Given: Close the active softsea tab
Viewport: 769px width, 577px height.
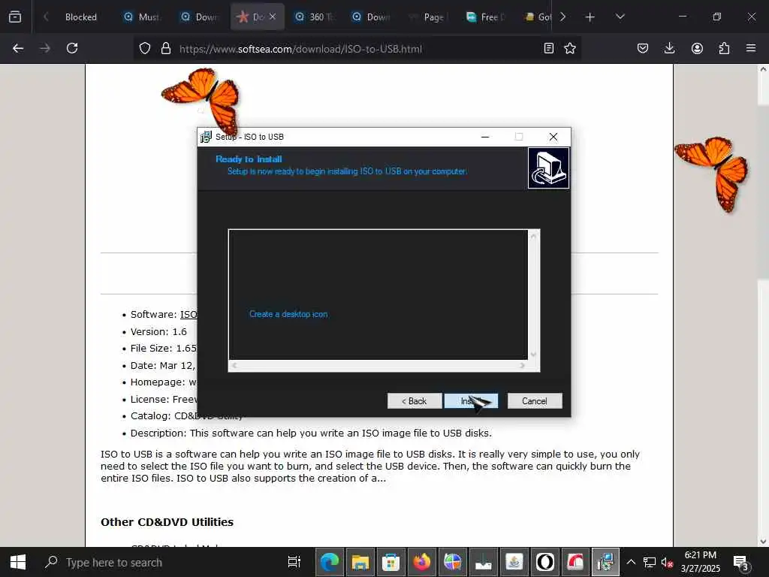Looking at the screenshot, I should tap(273, 17).
